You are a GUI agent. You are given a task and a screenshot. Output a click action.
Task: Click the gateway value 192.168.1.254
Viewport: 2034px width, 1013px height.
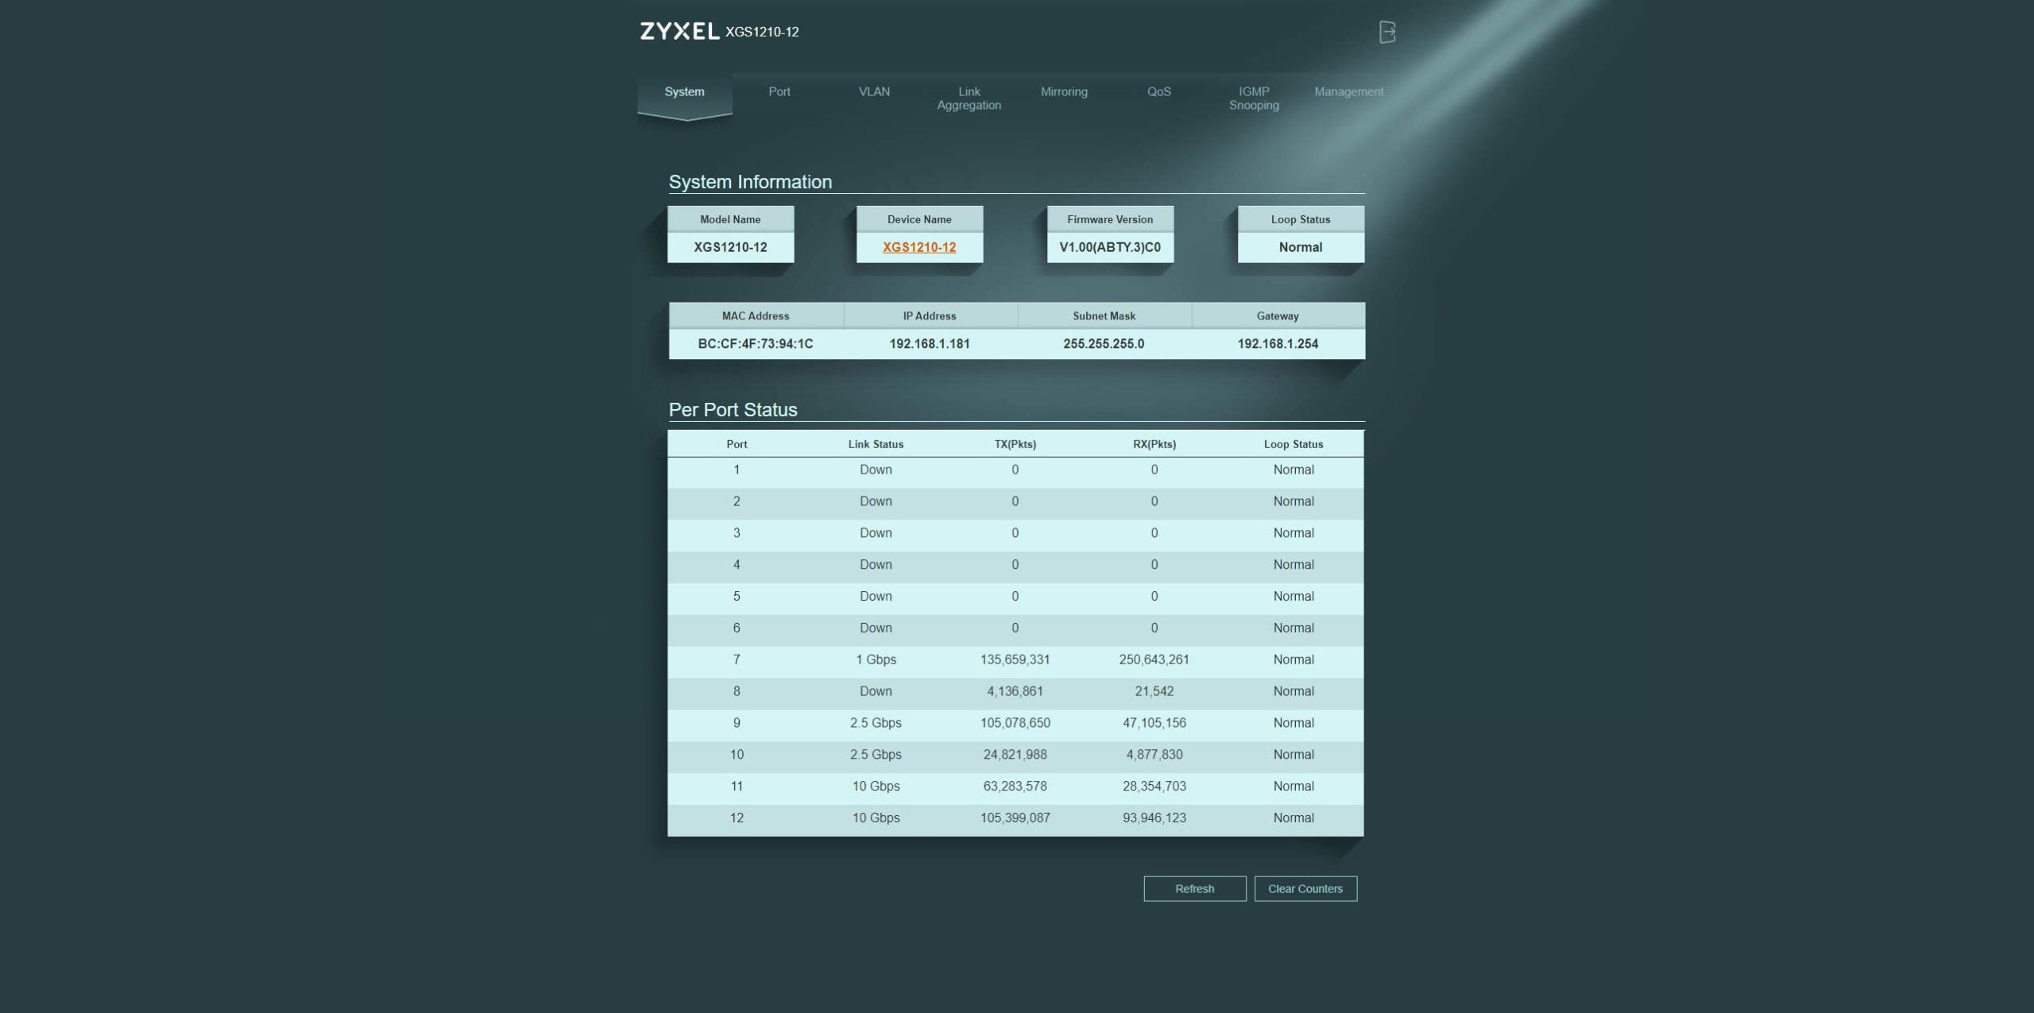pos(1277,344)
